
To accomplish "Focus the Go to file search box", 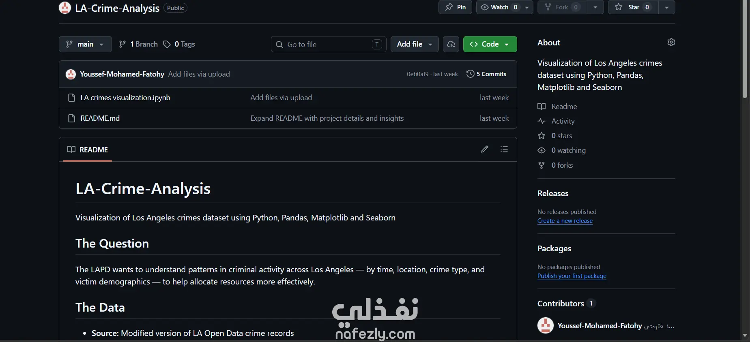I will pyautogui.click(x=329, y=44).
